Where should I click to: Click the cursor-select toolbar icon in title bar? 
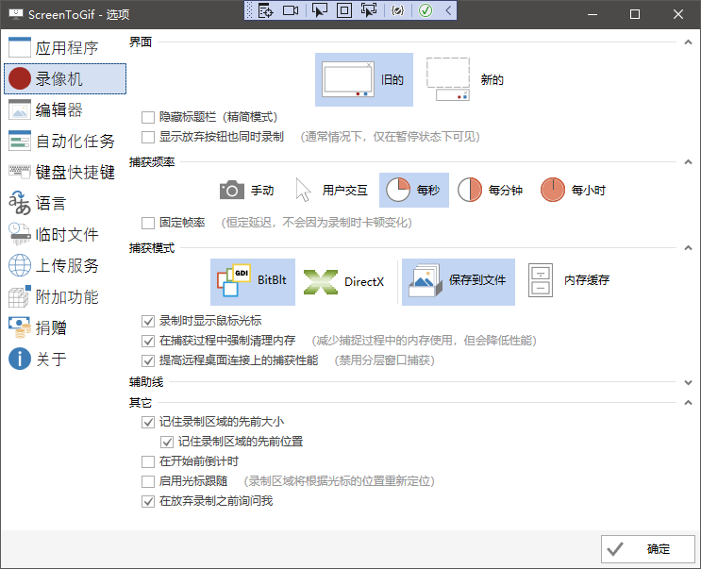[x=319, y=10]
